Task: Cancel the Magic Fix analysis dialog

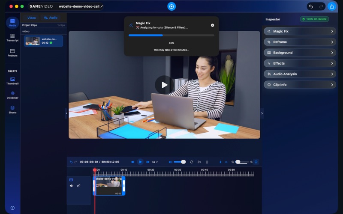Action: click(212, 25)
